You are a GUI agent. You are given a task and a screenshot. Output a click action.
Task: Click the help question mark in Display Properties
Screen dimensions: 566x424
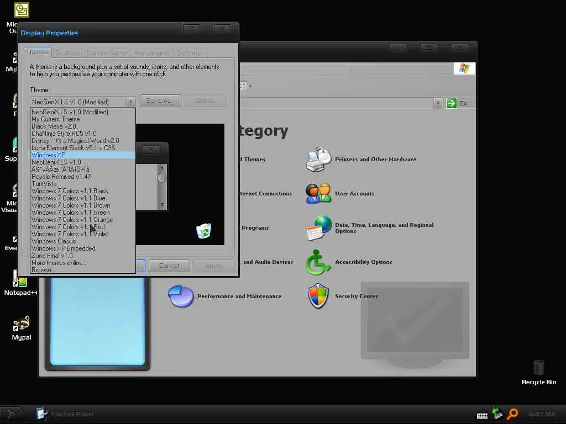pyautogui.click(x=191, y=29)
